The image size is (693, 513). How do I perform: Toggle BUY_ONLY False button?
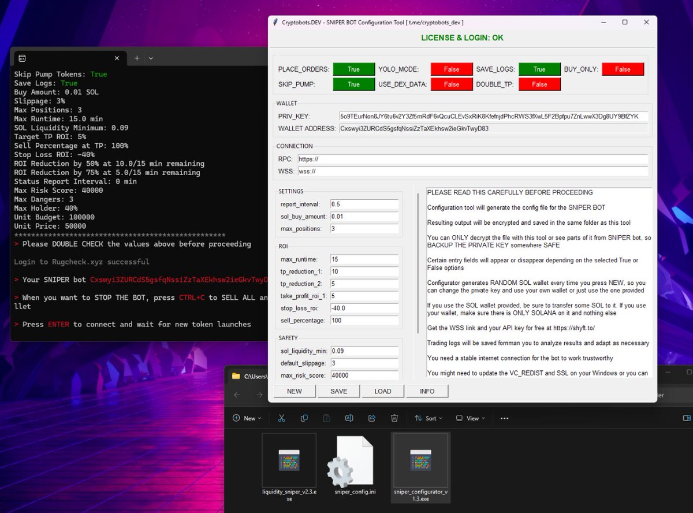click(623, 69)
